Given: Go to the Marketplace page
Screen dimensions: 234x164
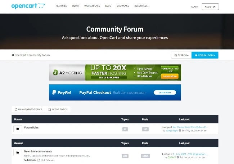Looking at the screenshot, I should coord(92,6).
